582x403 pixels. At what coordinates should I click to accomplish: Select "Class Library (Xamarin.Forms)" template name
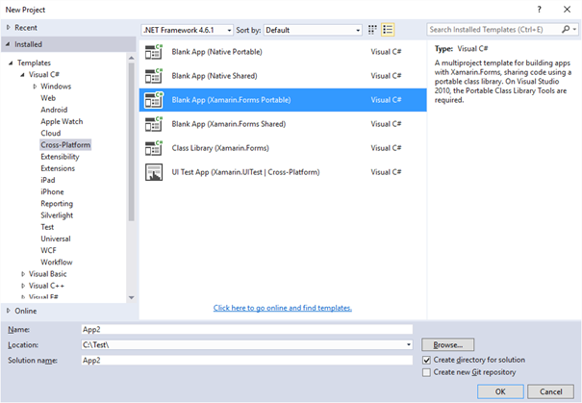220,148
